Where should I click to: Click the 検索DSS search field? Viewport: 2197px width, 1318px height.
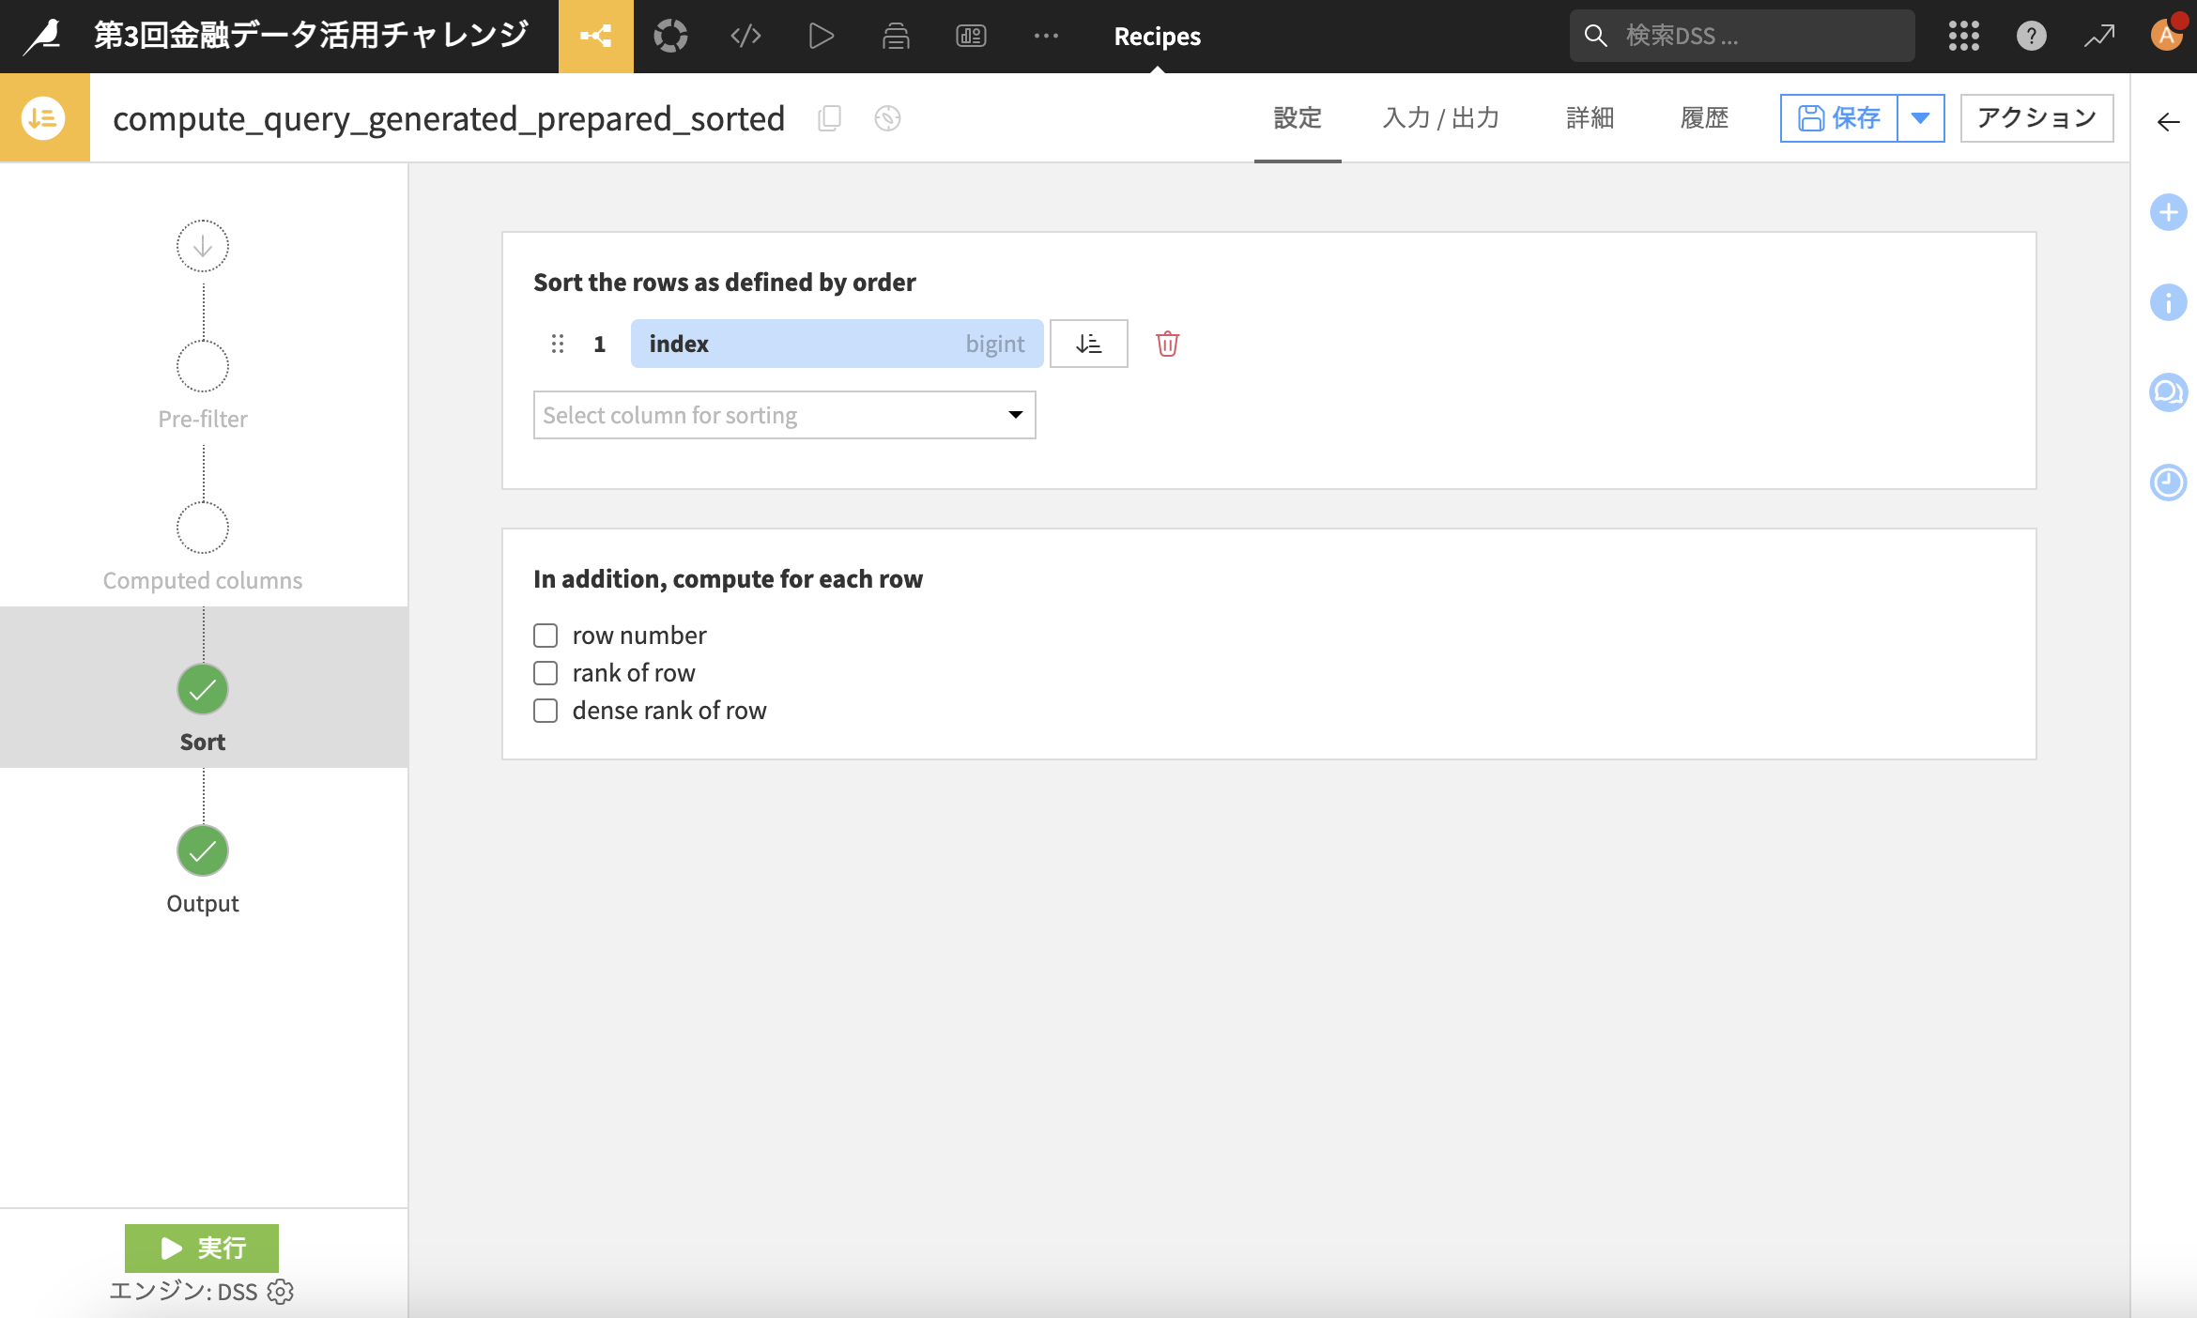coord(1756,37)
